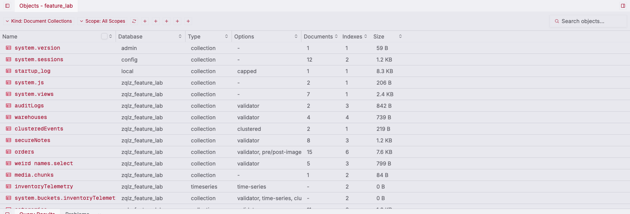Sort by the Options column arrows
Viewport: 630px width, 214px height.
coord(296,36)
